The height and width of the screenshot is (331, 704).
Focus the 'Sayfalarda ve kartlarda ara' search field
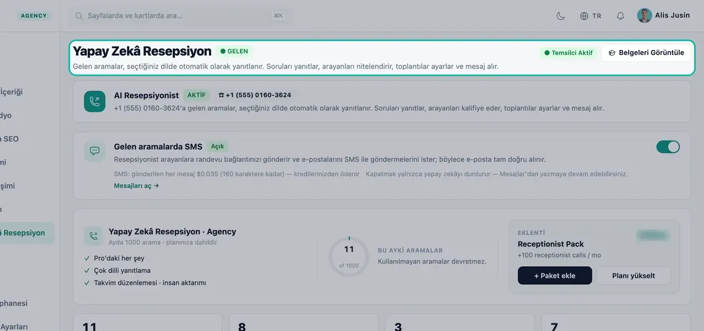point(180,16)
